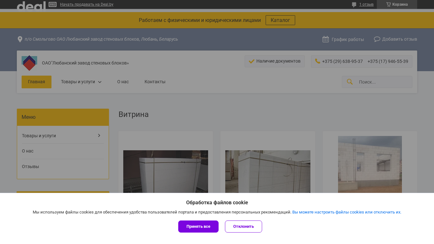Click phone number +375 (29) 638-95-37
The height and width of the screenshot is (244, 434).
point(342,61)
